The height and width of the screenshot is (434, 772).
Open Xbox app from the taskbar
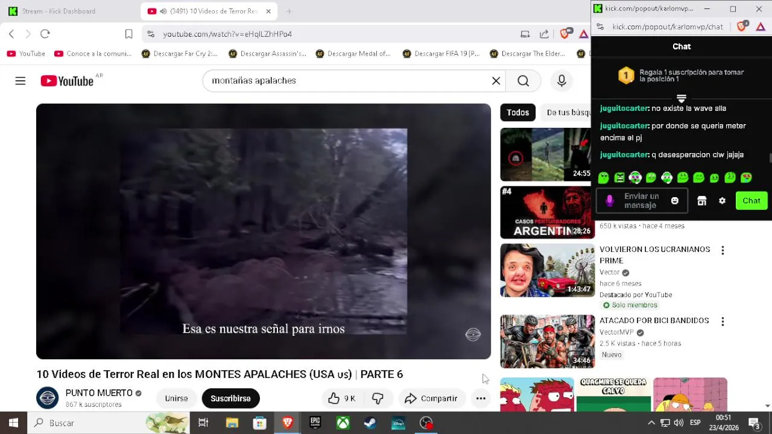(343, 423)
